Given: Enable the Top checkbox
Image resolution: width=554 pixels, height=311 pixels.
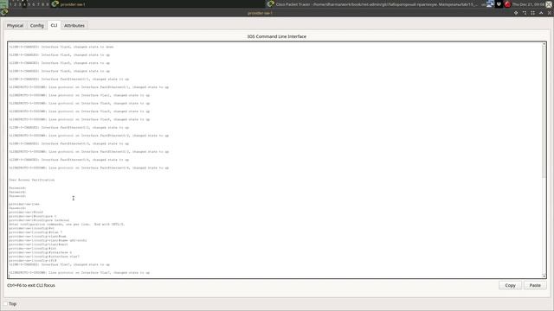Looking at the screenshot, I should point(6,303).
